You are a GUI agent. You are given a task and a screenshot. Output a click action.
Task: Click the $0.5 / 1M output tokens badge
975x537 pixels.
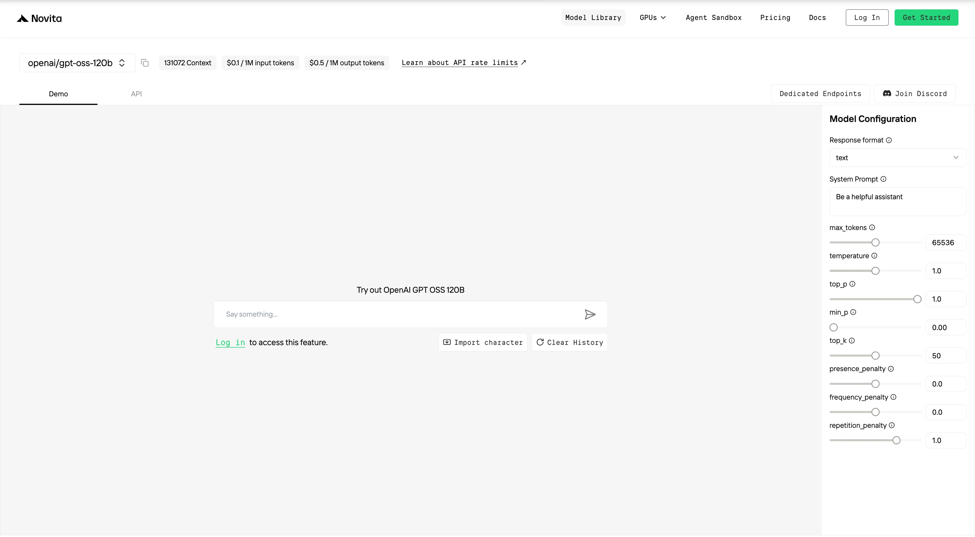[x=347, y=63]
